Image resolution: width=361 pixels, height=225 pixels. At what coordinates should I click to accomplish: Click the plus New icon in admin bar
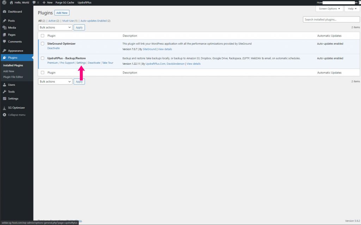tap(44, 2)
